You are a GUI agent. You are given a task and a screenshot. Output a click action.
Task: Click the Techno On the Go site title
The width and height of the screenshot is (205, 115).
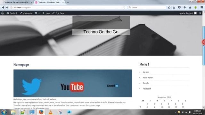pos(101,32)
